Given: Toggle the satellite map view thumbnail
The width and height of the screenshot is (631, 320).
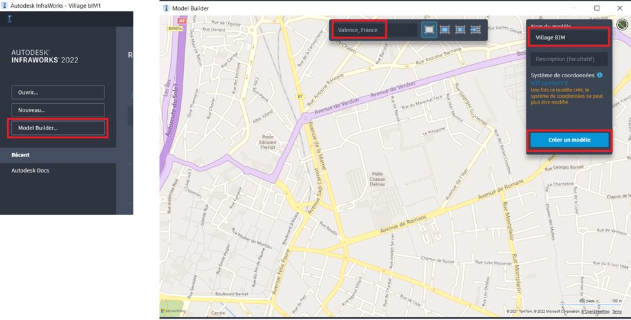Looking at the screenshot, I should (x=621, y=25).
